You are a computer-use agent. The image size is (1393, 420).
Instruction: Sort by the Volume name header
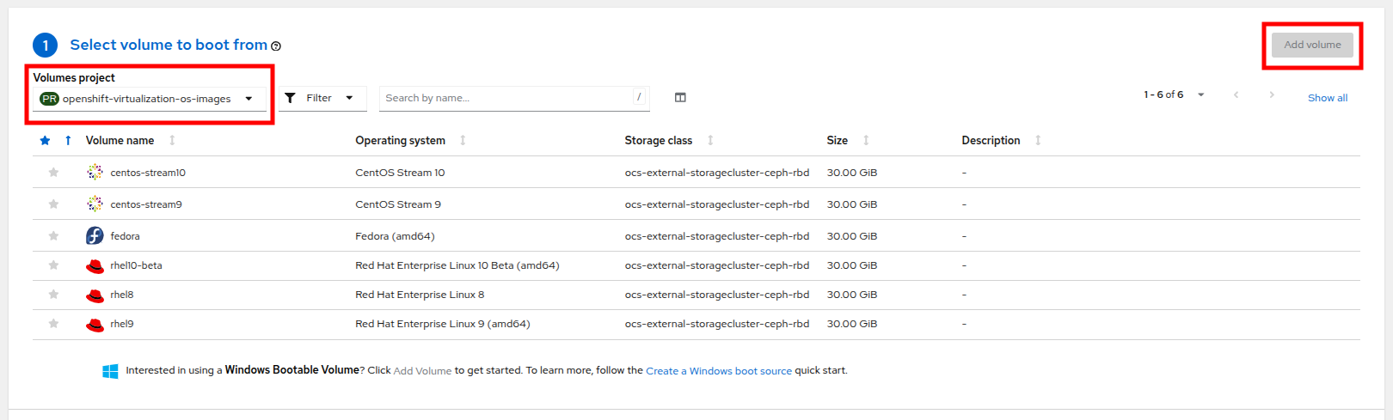[x=120, y=141]
